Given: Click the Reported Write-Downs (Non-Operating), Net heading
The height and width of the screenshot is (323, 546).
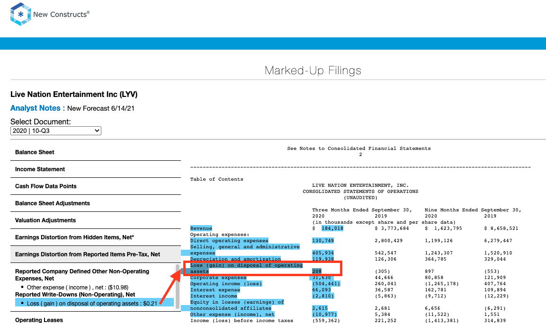Looking at the screenshot, I should click(75, 295).
